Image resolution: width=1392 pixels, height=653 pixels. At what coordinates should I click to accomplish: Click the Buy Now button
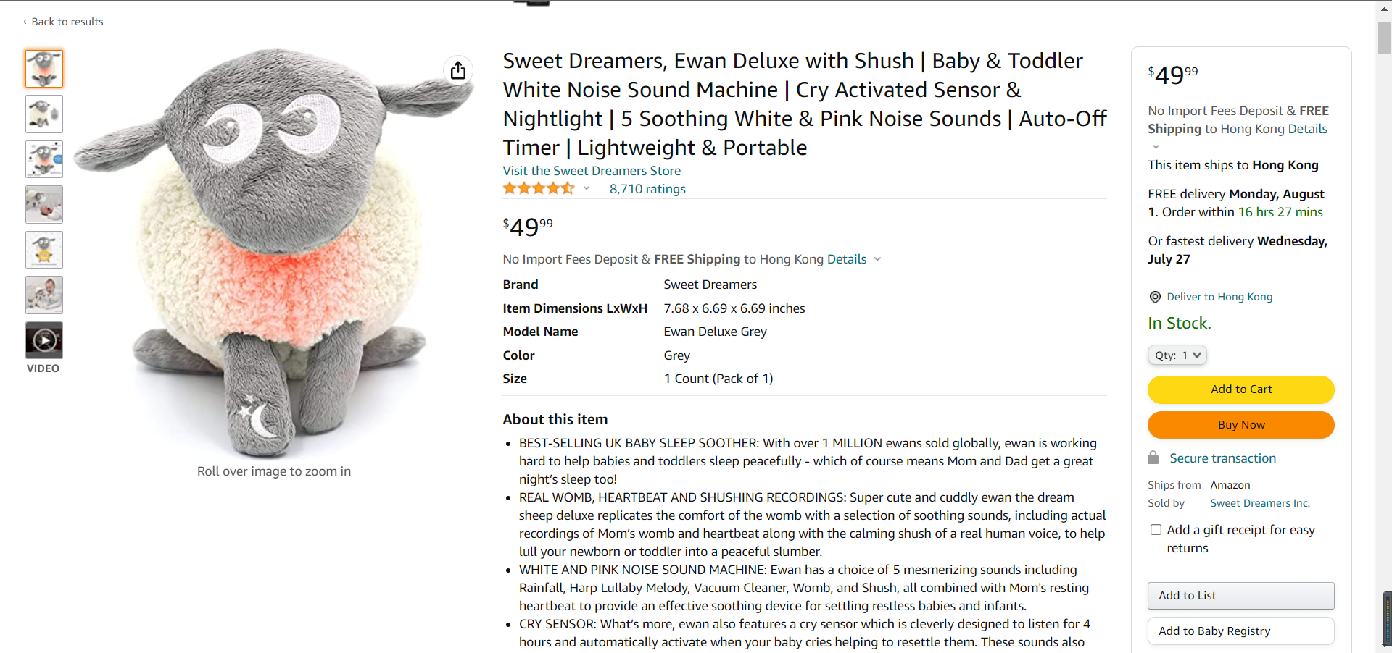click(1240, 425)
